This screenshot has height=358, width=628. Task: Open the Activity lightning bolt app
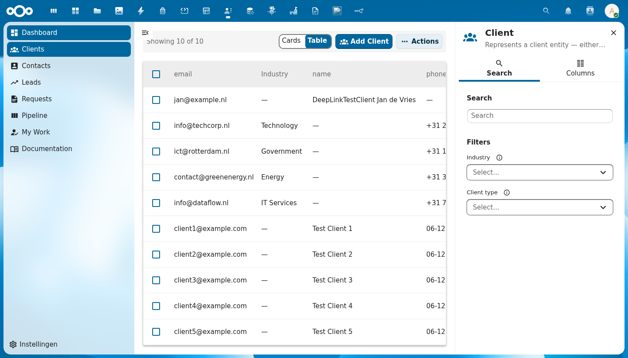pos(141,11)
